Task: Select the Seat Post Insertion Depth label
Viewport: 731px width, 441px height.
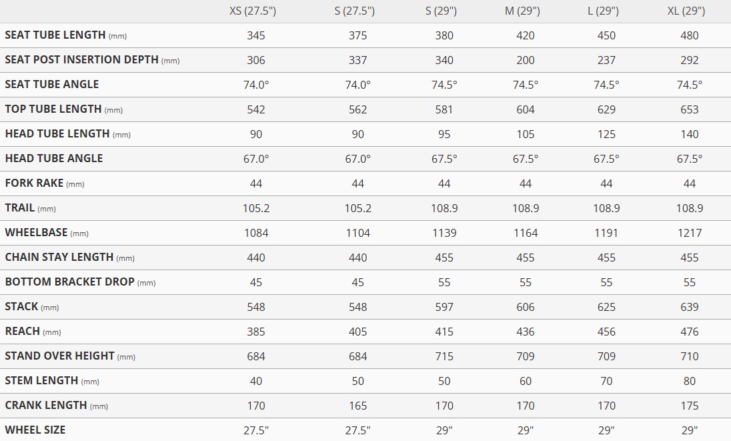Action: (82, 60)
